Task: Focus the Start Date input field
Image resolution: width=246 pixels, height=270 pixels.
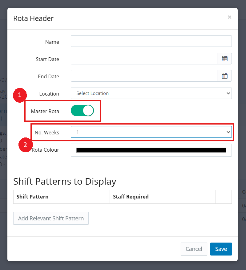Action: point(144,59)
